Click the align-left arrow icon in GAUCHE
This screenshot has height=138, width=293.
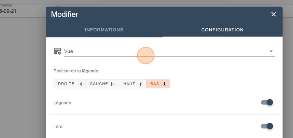coord(113,84)
